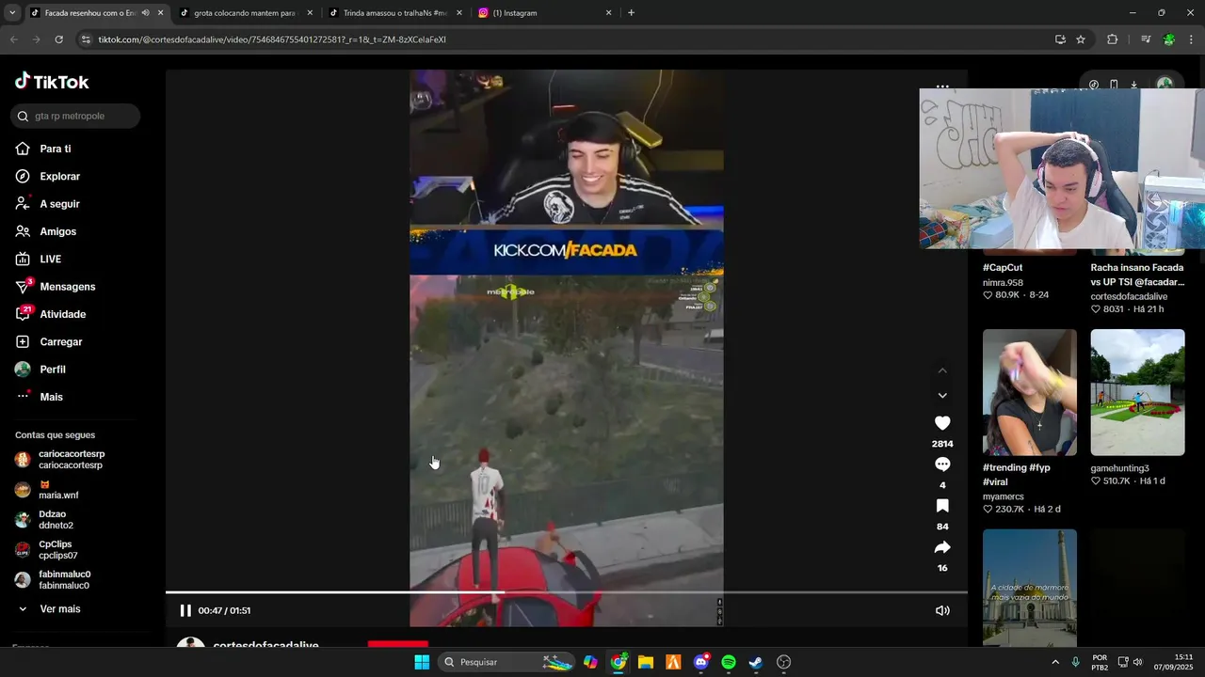
Task: Open Discord from taskbar
Action: (x=700, y=662)
